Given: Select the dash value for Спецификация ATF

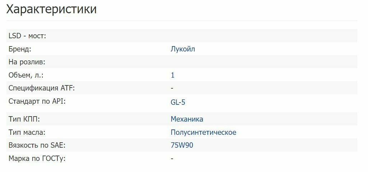Looking at the screenshot, I should point(172,88).
